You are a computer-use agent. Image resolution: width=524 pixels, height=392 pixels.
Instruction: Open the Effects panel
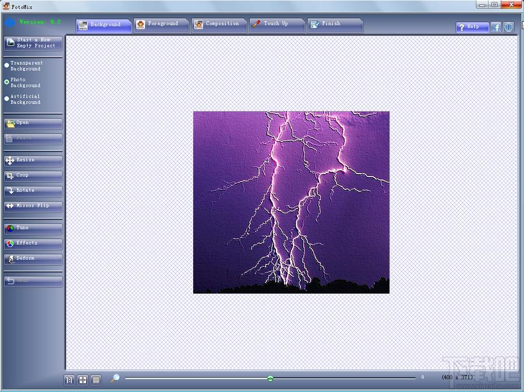(x=33, y=243)
